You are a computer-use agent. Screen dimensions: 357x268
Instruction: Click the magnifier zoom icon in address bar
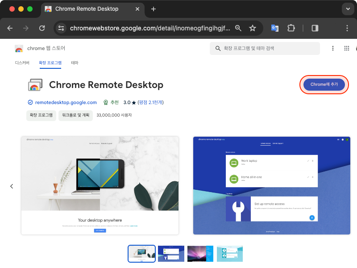238,28
